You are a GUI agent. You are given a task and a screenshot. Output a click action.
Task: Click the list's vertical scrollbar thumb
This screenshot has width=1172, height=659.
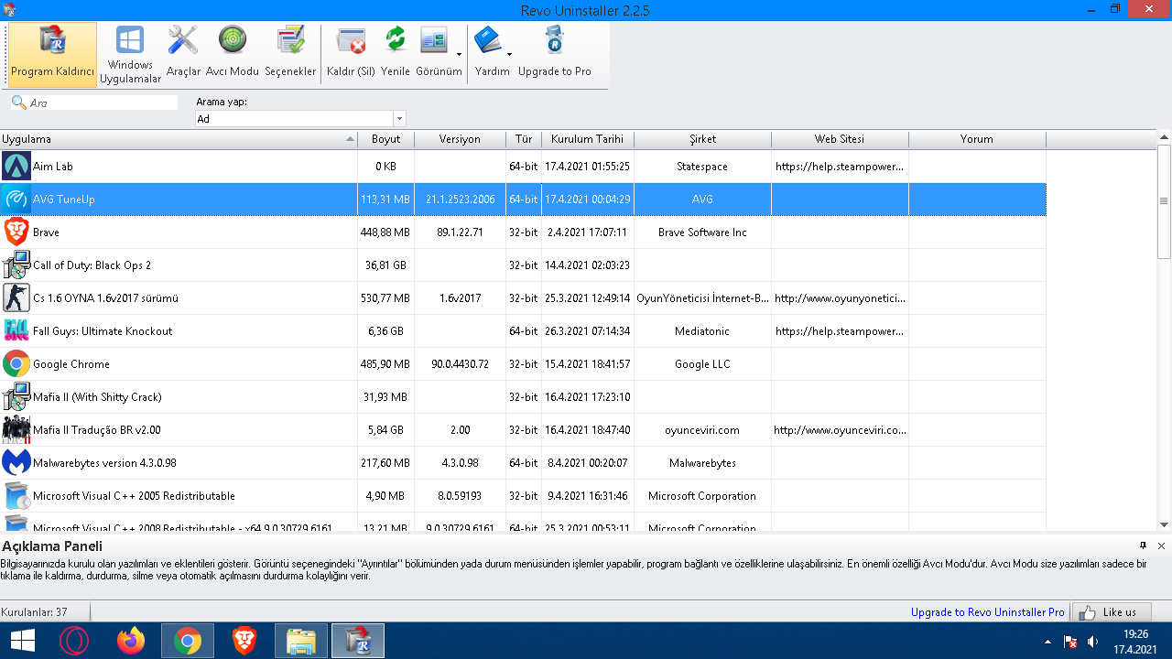(1164, 201)
